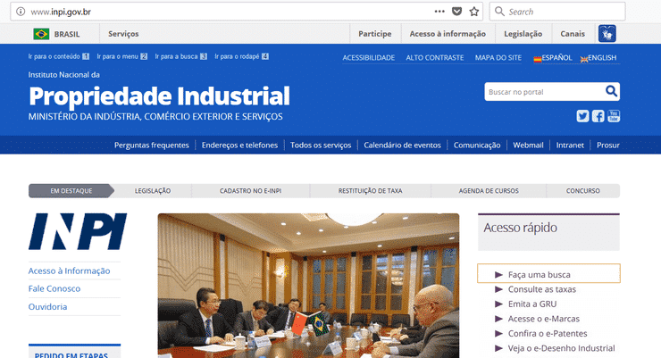Open the VLibras accessibility icon
The image size is (661, 358).
607,34
